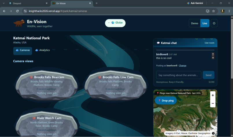This screenshot has width=233, height=137.
Task: Open the Brooks Falls Bearcam card
Action: pos(47,85)
